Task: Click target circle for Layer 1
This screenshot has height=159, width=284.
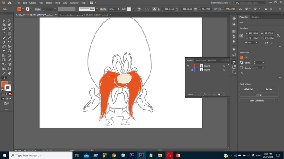Action: [x=224, y=70]
